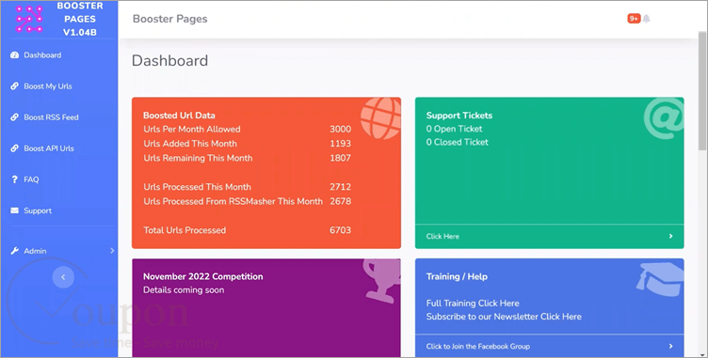Open the FAQ menu item
Image resolution: width=708 pixels, height=358 pixels.
click(x=31, y=179)
